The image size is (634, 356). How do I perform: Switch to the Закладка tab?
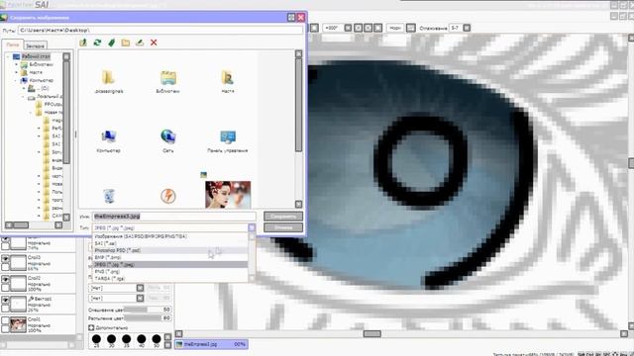[35, 45]
